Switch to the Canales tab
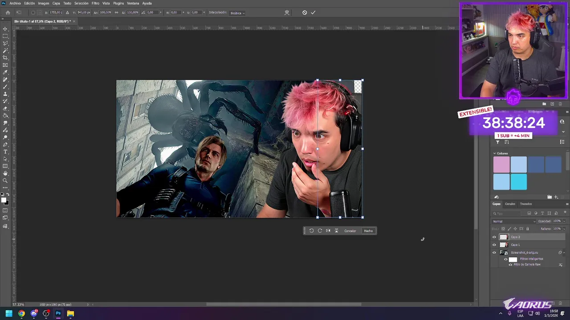The height and width of the screenshot is (320, 570). coord(510,204)
